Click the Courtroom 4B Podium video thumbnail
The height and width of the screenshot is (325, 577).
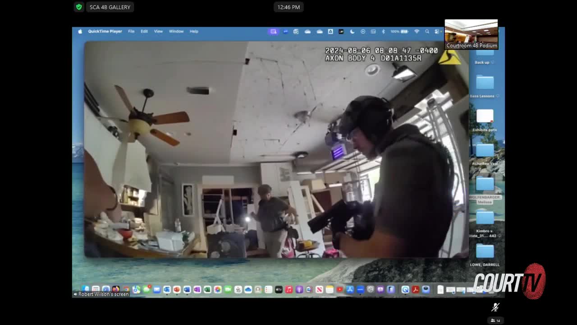point(471,34)
